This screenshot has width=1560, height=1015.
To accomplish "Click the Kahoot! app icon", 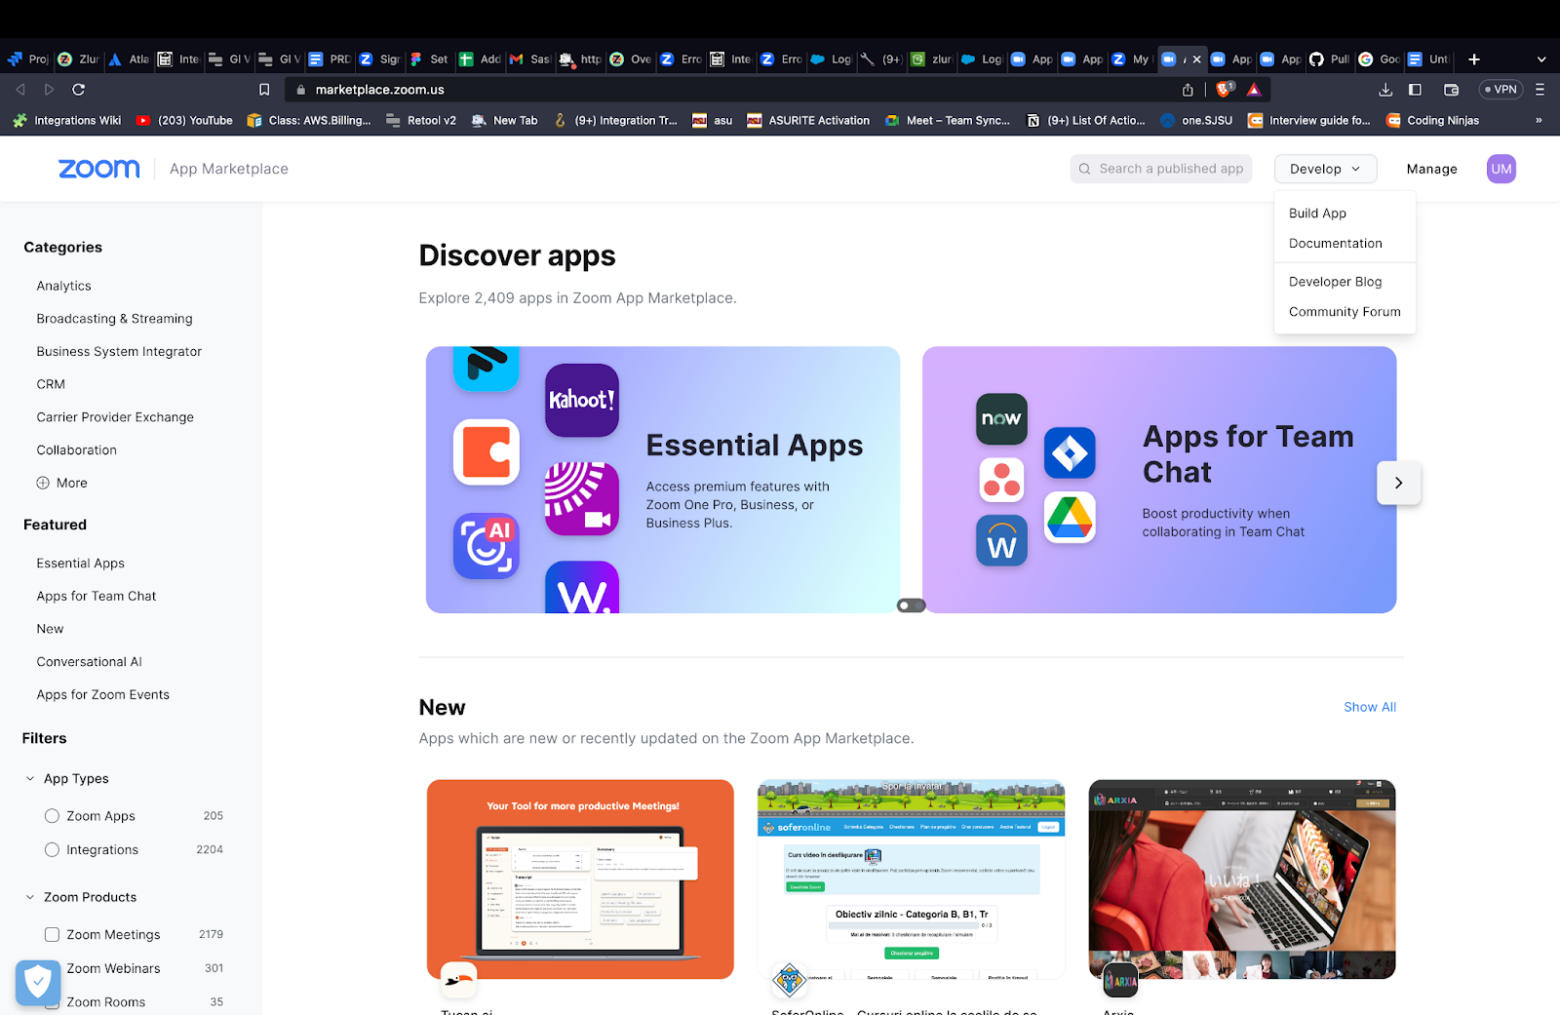I will [582, 400].
